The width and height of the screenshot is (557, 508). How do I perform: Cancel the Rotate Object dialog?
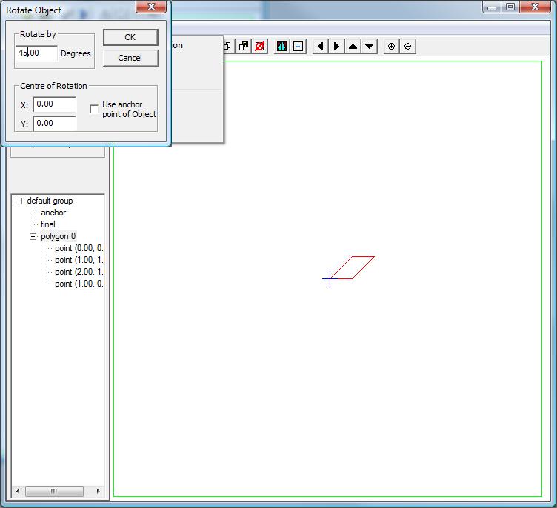click(130, 58)
